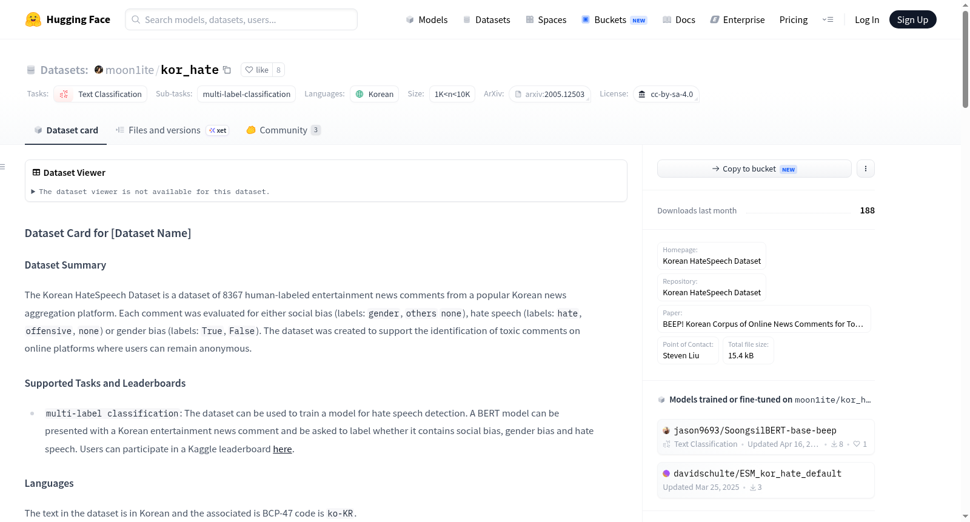This screenshot has height=522, width=970.
Task: Open the Enterprise page
Action: click(x=737, y=20)
